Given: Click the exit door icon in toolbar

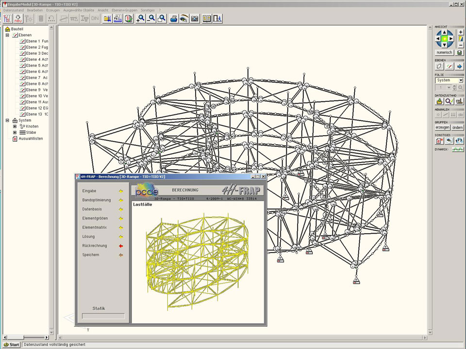Looking at the screenshot, I should pos(218,18).
